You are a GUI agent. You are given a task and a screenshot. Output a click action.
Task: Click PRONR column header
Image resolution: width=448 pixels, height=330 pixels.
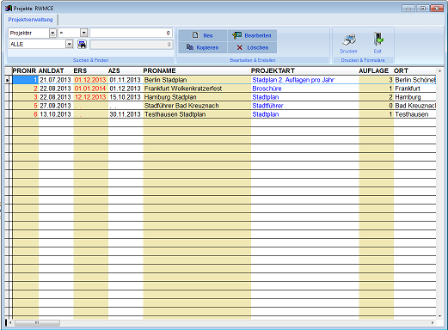click(x=24, y=70)
